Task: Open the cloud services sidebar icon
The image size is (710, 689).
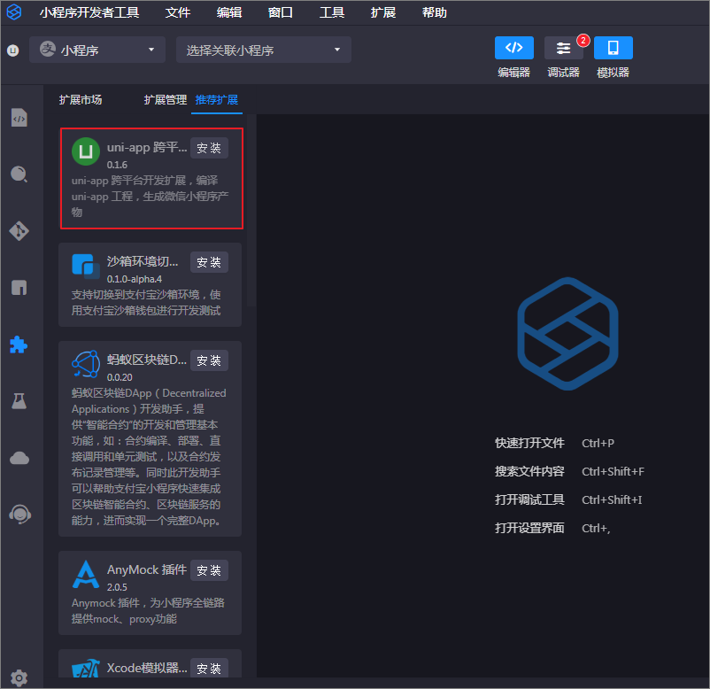Action: [19, 458]
